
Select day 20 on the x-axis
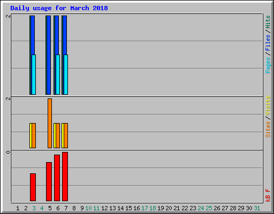tap(169, 208)
